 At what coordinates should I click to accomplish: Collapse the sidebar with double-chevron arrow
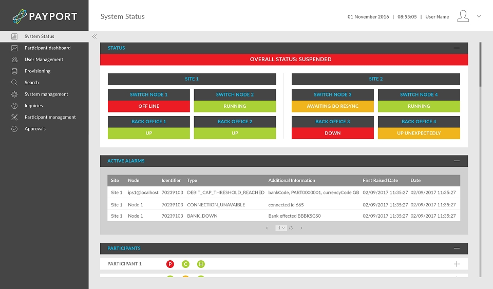pos(94,36)
